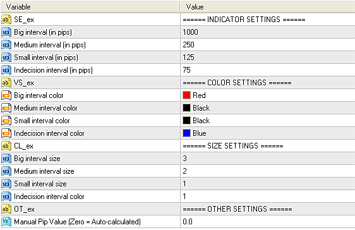Edit the Indecision interval value 75

click(268, 70)
